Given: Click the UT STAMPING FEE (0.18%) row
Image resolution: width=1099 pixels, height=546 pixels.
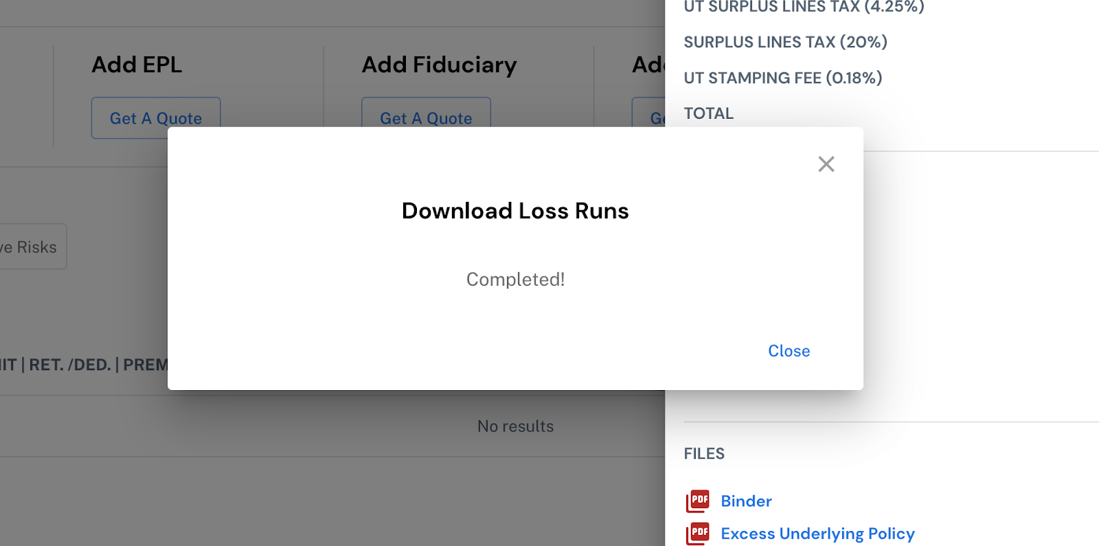Looking at the screenshot, I should coord(782,78).
